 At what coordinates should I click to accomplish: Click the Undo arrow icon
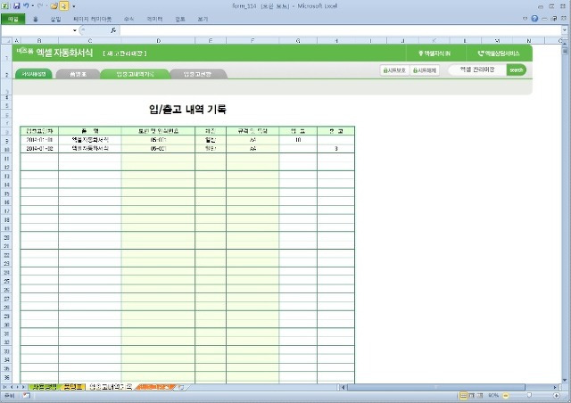pos(26,6)
